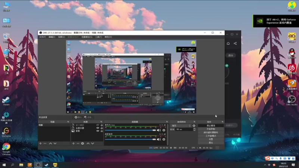
Task: Click 退出 in OBS Controls panel
Action: [211, 143]
